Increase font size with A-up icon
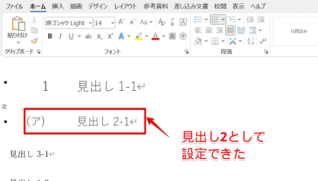Screen dimensions: 318x181 [x=122, y=22]
